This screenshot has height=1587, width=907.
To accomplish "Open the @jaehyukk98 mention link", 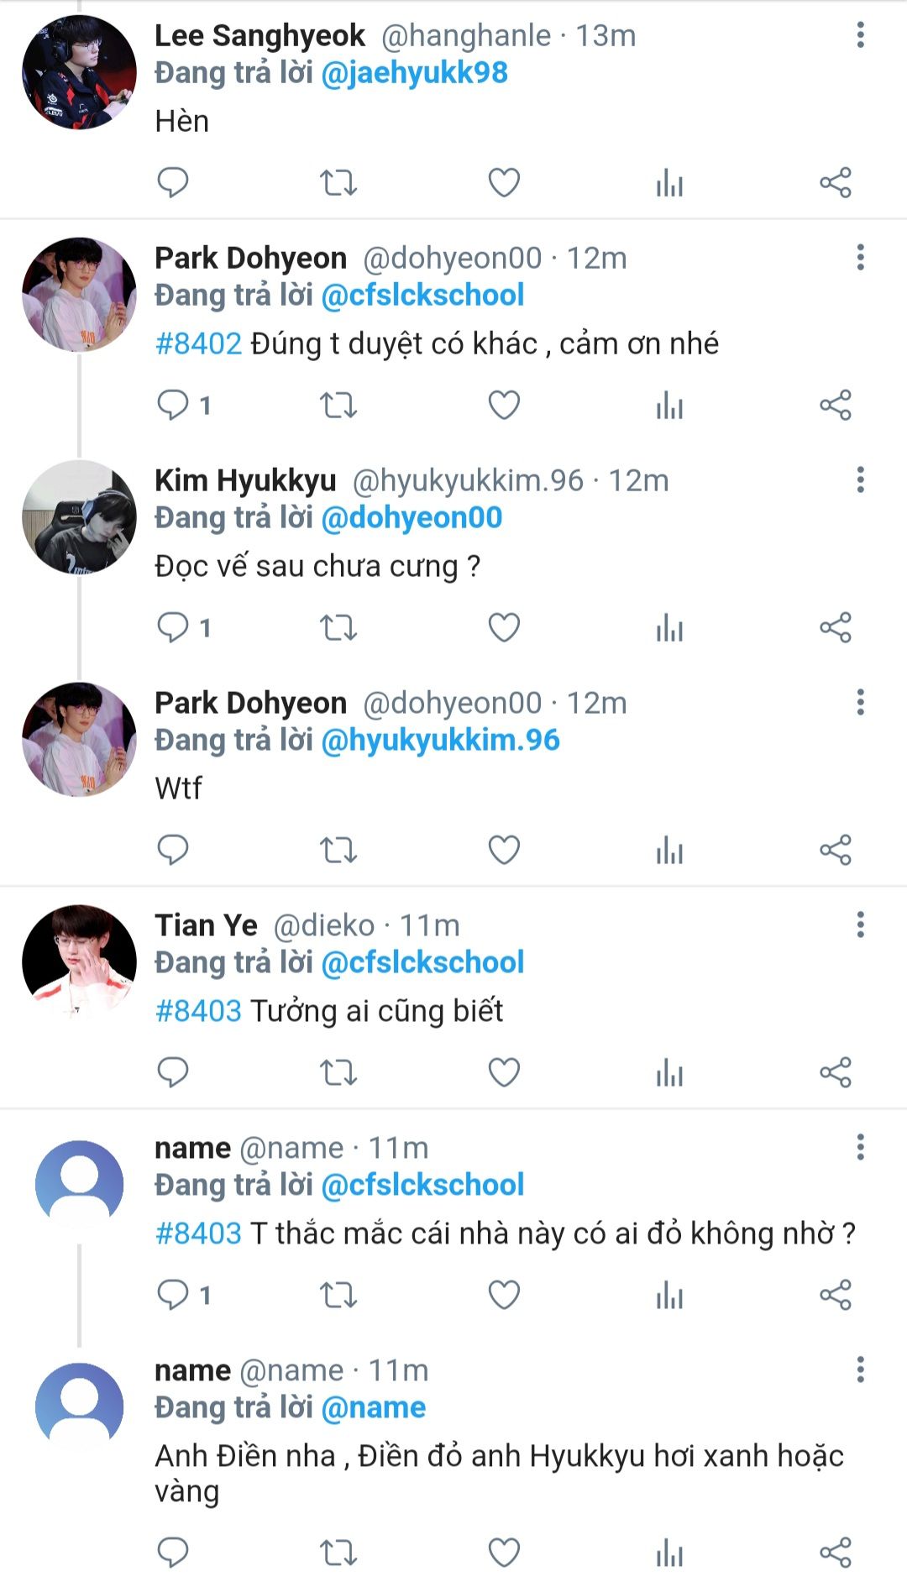I will click(x=415, y=73).
